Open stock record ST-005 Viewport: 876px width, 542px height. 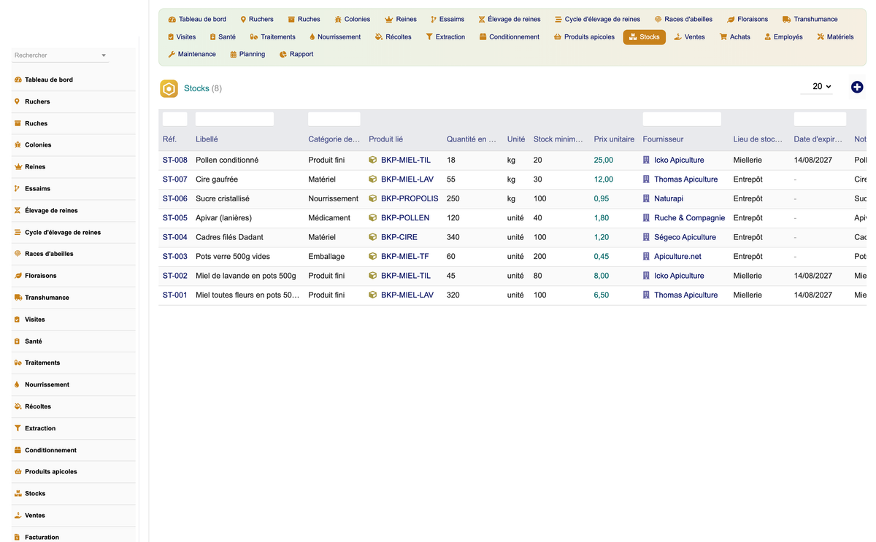pos(175,217)
